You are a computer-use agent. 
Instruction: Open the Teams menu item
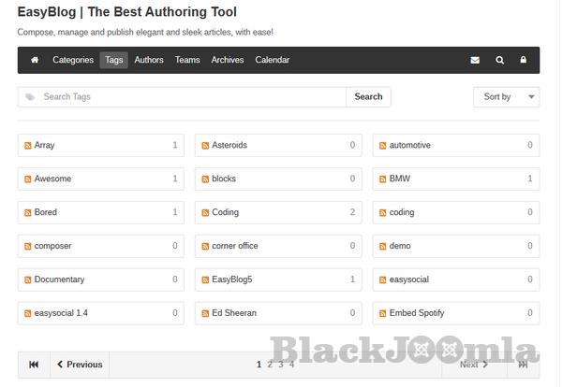coord(187,60)
